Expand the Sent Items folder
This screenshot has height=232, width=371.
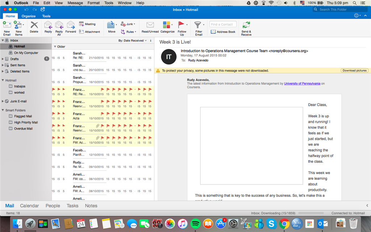[3, 65]
